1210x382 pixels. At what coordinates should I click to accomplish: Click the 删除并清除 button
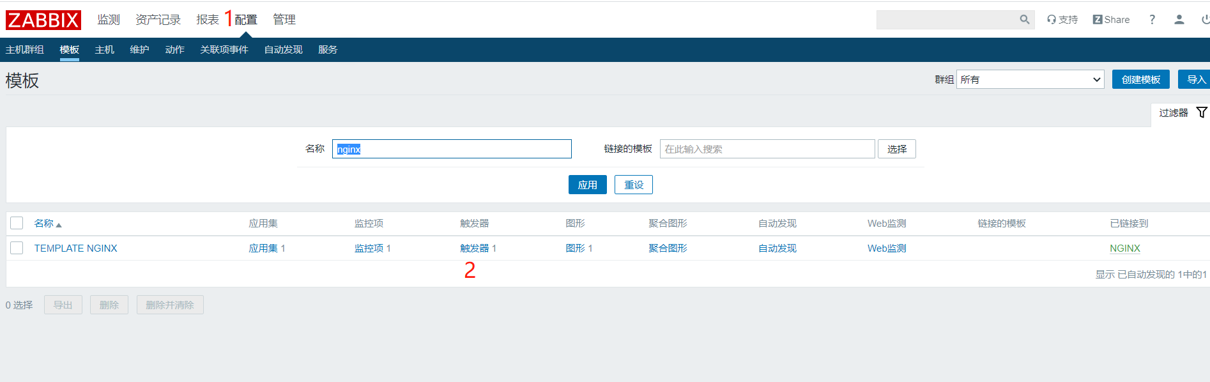pos(169,305)
